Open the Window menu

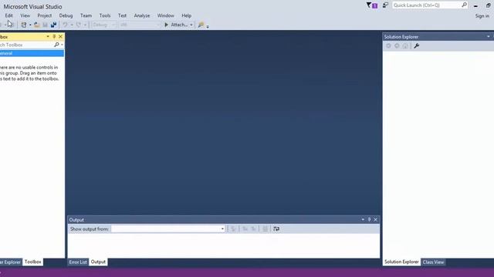[x=166, y=15]
